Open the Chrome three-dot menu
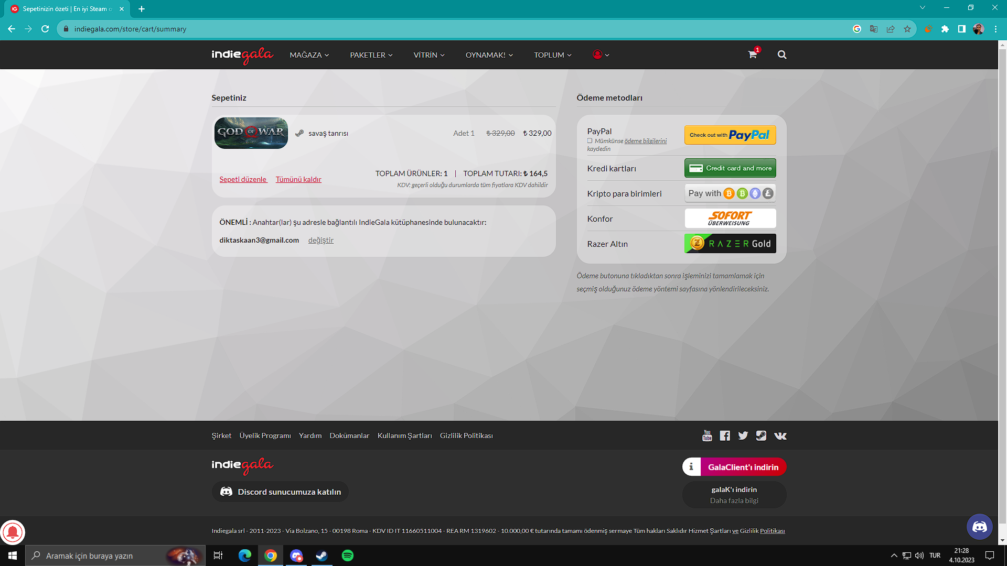Screen dimensions: 1007x566 [x=995, y=29]
